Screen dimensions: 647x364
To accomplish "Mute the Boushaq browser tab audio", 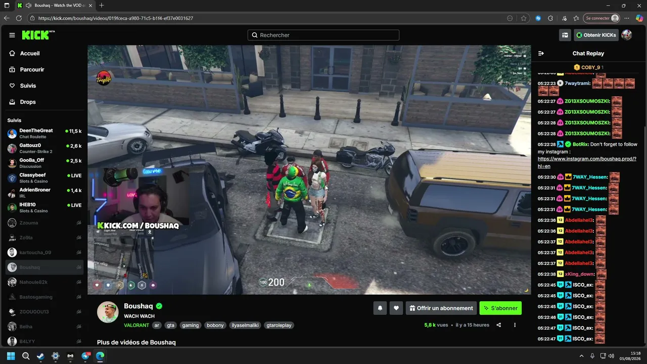I will 29,6.
